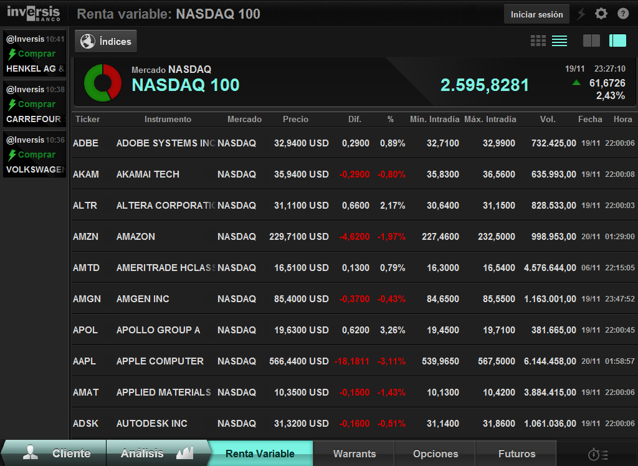Viewport: 638px width, 466px height.
Task: Sort table by Precio column header
Action: pyautogui.click(x=295, y=119)
